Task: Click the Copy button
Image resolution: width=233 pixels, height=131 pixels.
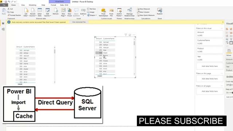Action: tap(11, 12)
